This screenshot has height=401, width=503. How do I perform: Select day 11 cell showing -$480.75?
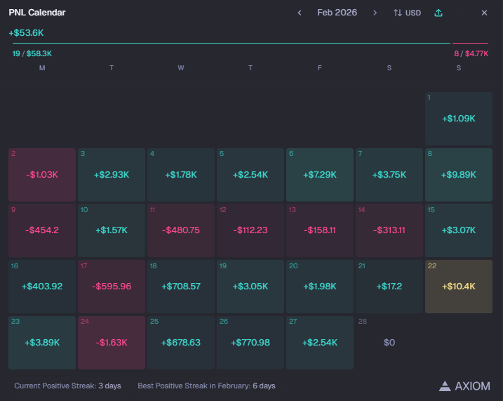[x=181, y=230]
